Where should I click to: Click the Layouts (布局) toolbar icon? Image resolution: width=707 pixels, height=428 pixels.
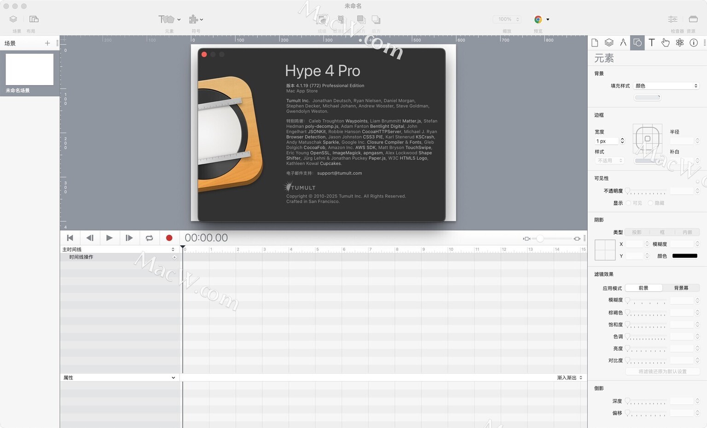tap(34, 19)
